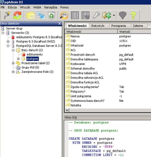Screen dimensions: 151x157
Task: Collapse the Bazy danych (2) node
Action: click(13, 50)
